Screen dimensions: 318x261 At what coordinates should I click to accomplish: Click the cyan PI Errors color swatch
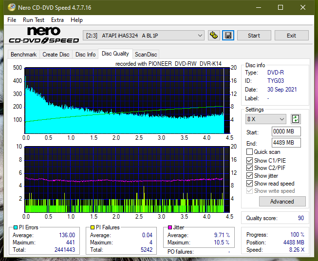point(15,227)
